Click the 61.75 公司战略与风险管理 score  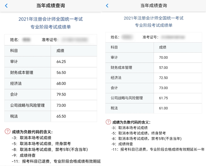(x=163, y=98)
